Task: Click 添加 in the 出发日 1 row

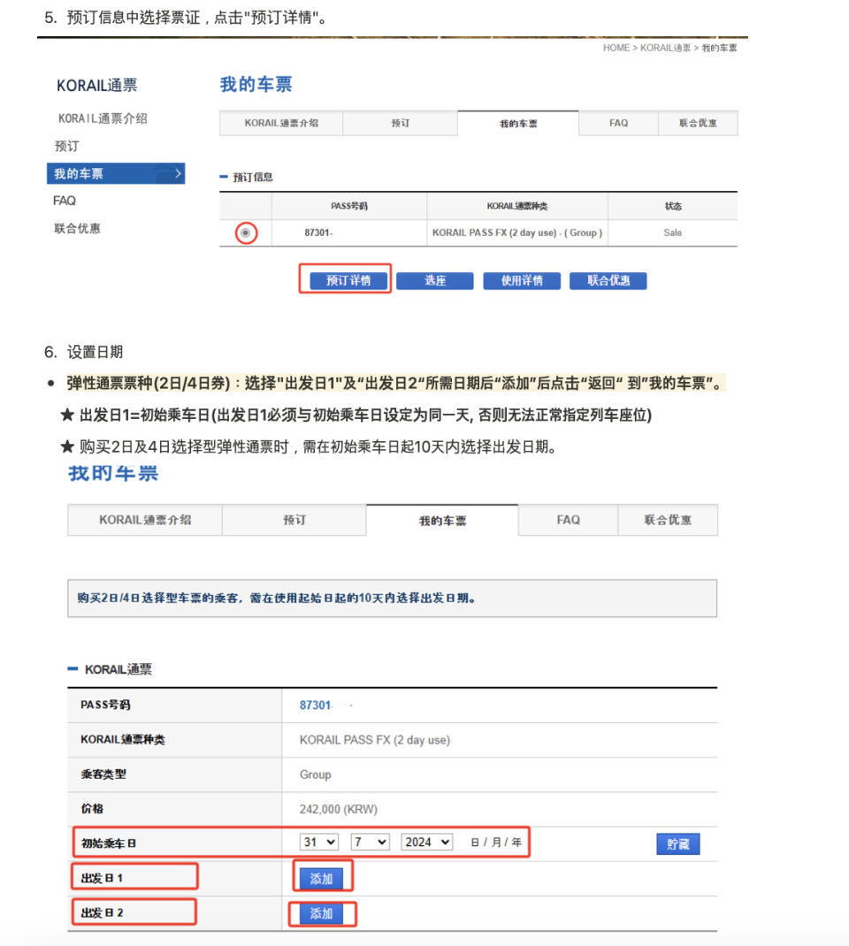Action: [x=321, y=879]
